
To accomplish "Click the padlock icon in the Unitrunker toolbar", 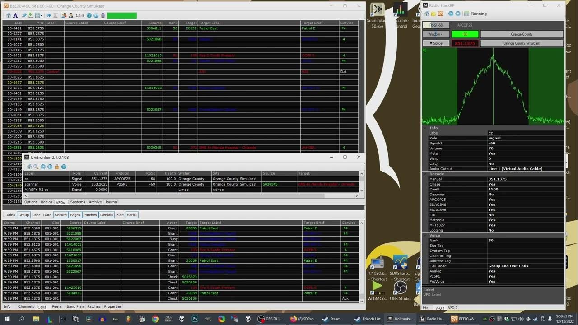I will (56, 167).
